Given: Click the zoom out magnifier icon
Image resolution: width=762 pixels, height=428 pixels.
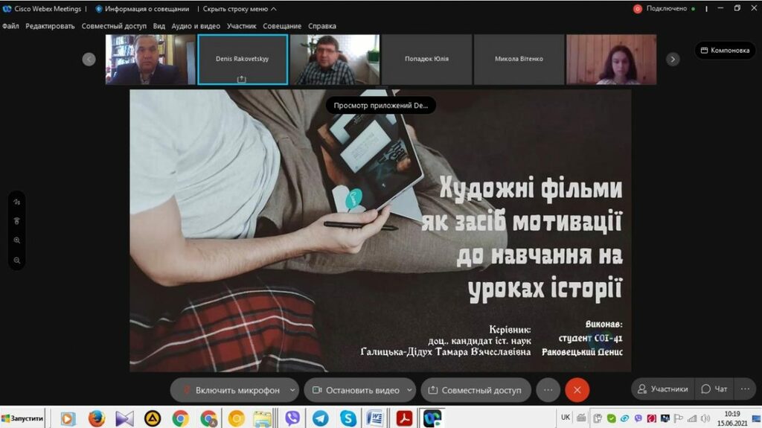Looking at the screenshot, I should 17,260.
